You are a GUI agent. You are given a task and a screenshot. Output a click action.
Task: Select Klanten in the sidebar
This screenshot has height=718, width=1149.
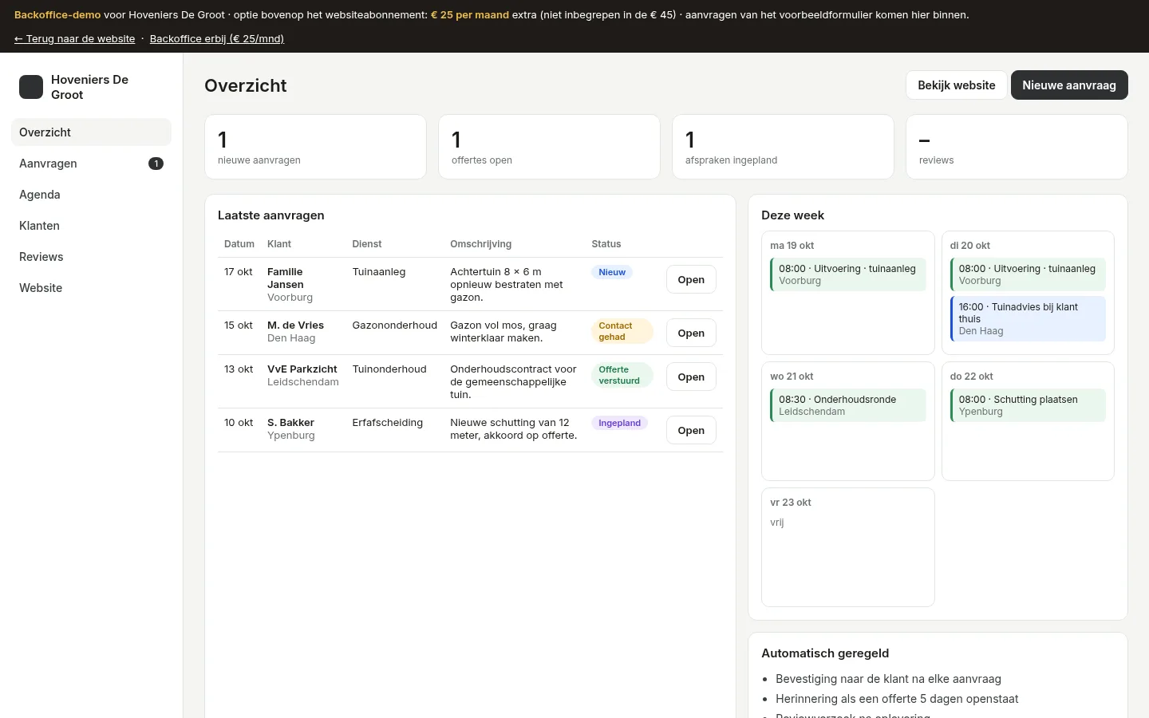tap(91, 226)
